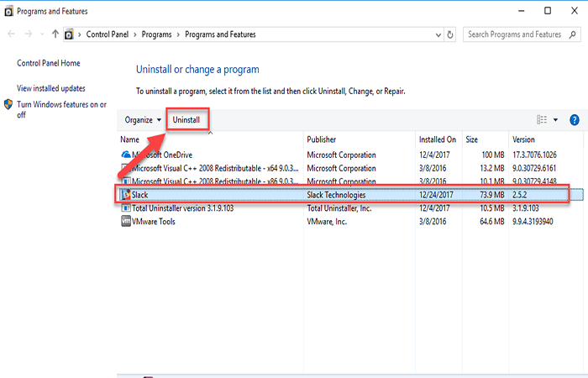Click the 12/24/2017 install date cell
Image resolution: width=588 pixels, height=378 pixels.
point(436,195)
